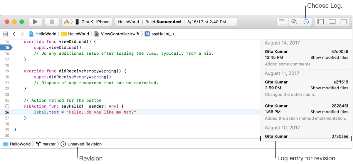Click the IBAction connection circle in gutter
Screen dimensions: 353x164
click(x=7, y=106)
